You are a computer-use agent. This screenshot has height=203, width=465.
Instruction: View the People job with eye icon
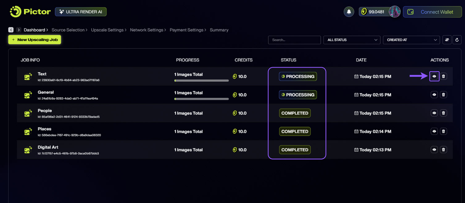click(434, 113)
